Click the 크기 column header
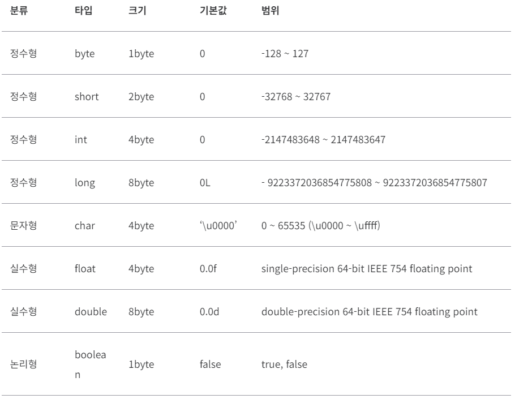 coord(138,11)
